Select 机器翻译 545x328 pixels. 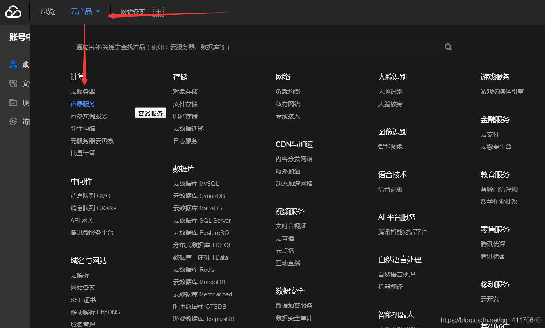coord(390,287)
